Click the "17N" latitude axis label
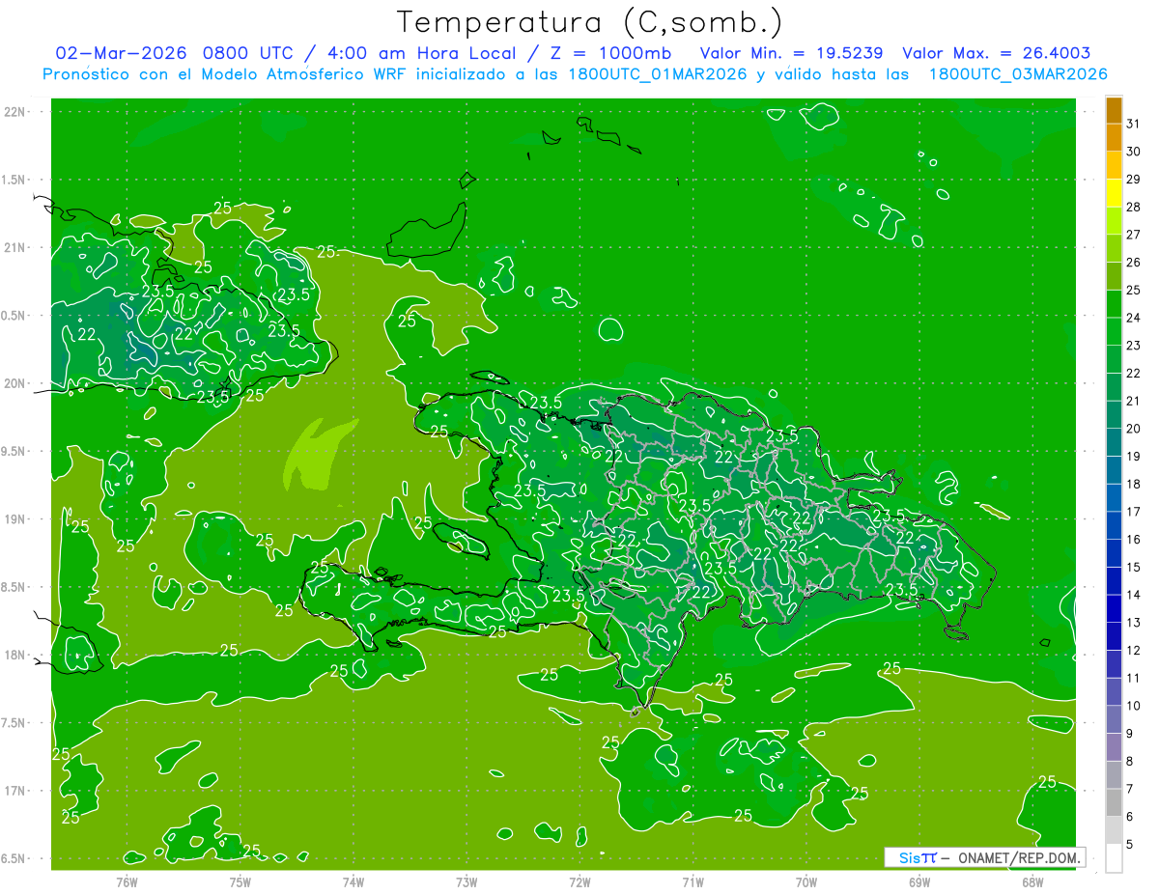This screenshot has height=895, width=1159. (x=14, y=791)
